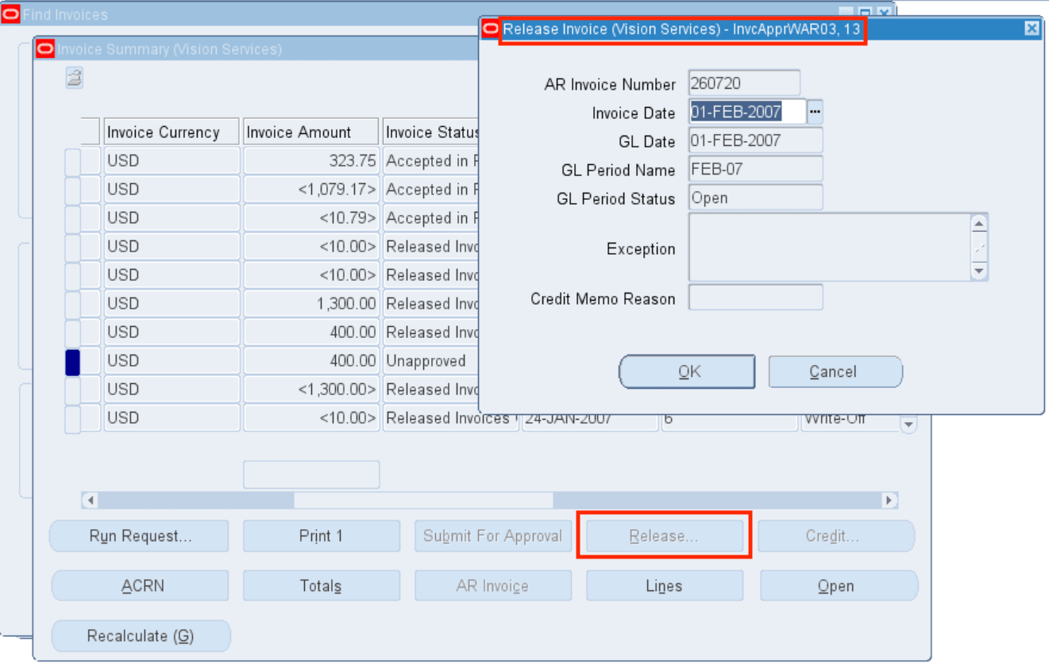Click the invoice amount <10.79>
1049x664 pixels.
click(311, 218)
